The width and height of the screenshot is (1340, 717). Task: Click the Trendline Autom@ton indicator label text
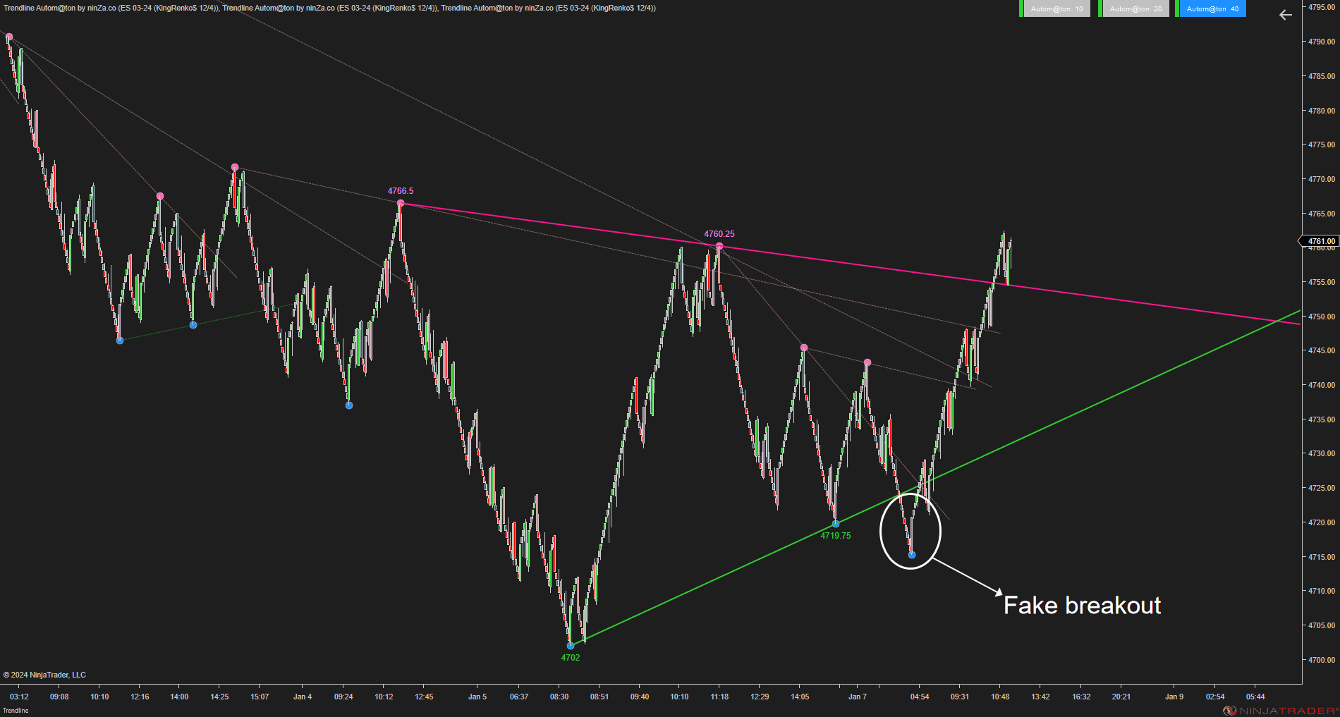(329, 8)
